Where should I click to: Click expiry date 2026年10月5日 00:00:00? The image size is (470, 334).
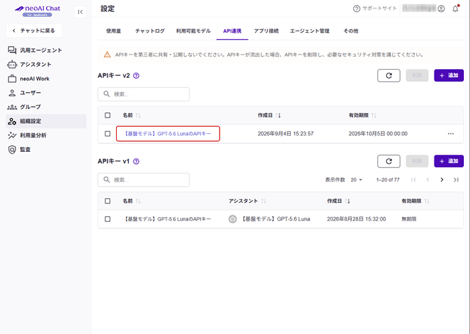[378, 134]
